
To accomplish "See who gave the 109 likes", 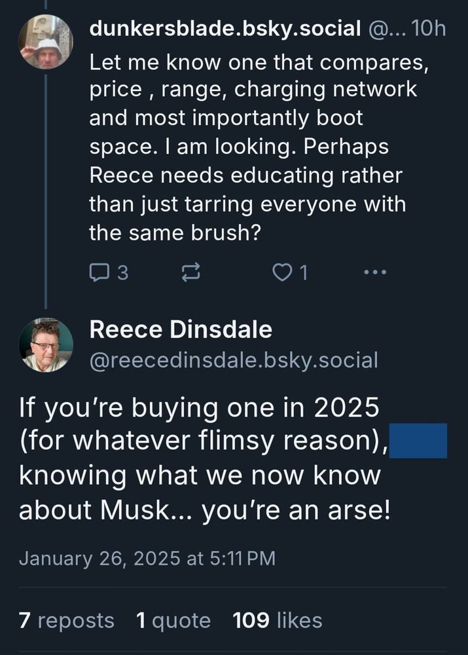I will point(278,620).
